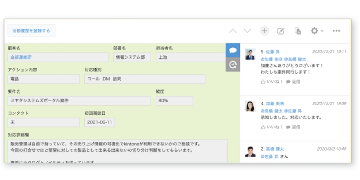Click the 案件名 field ミヤタシステムズポータル案件
The width and height of the screenshot is (360, 180).
pyautogui.click(x=79, y=101)
